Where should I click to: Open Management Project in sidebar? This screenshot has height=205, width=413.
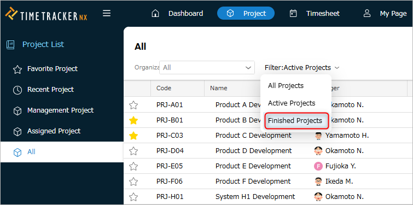[x=60, y=110]
